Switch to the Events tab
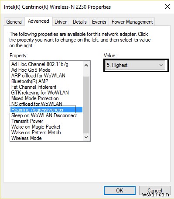Image resolution: width=174 pixels, height=199 pixels. [99, 22]
